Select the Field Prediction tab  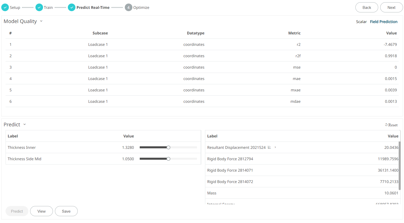383,22
